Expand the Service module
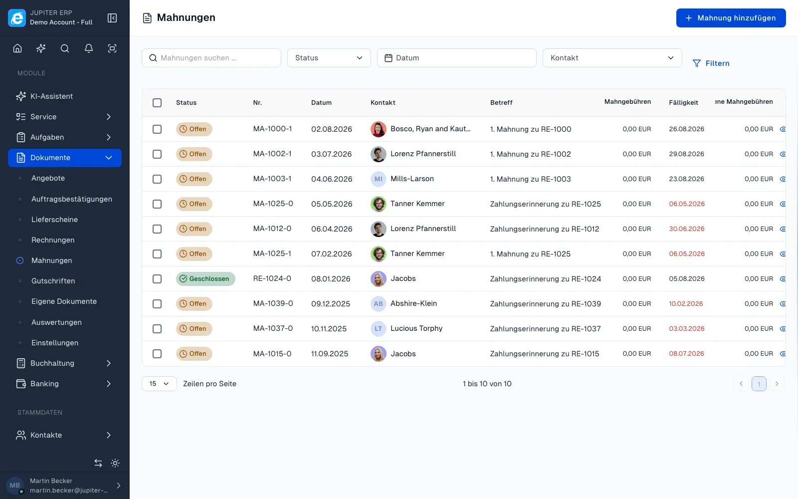The width and height of the screenshot is (798, 499). click(65, 117)
